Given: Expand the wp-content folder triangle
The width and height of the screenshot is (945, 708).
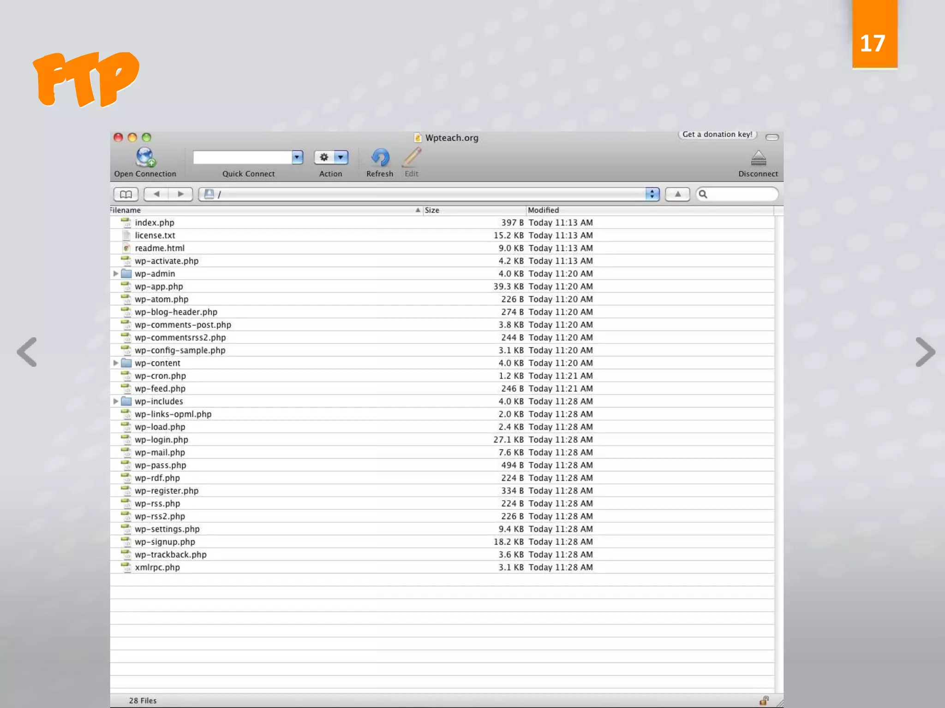Looking at the screenshot, I should (x=116, y=363).
